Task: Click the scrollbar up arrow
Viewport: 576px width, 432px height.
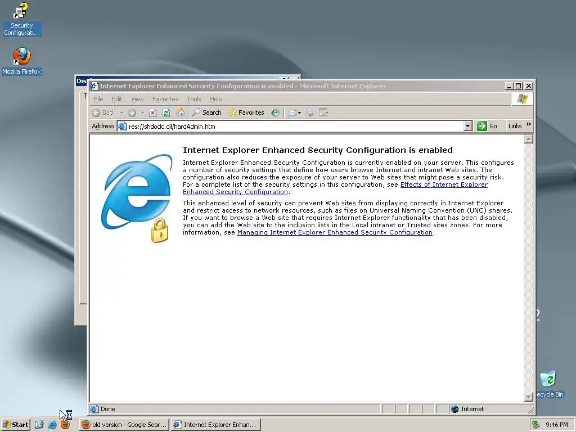Action: [x=529, y=139]
